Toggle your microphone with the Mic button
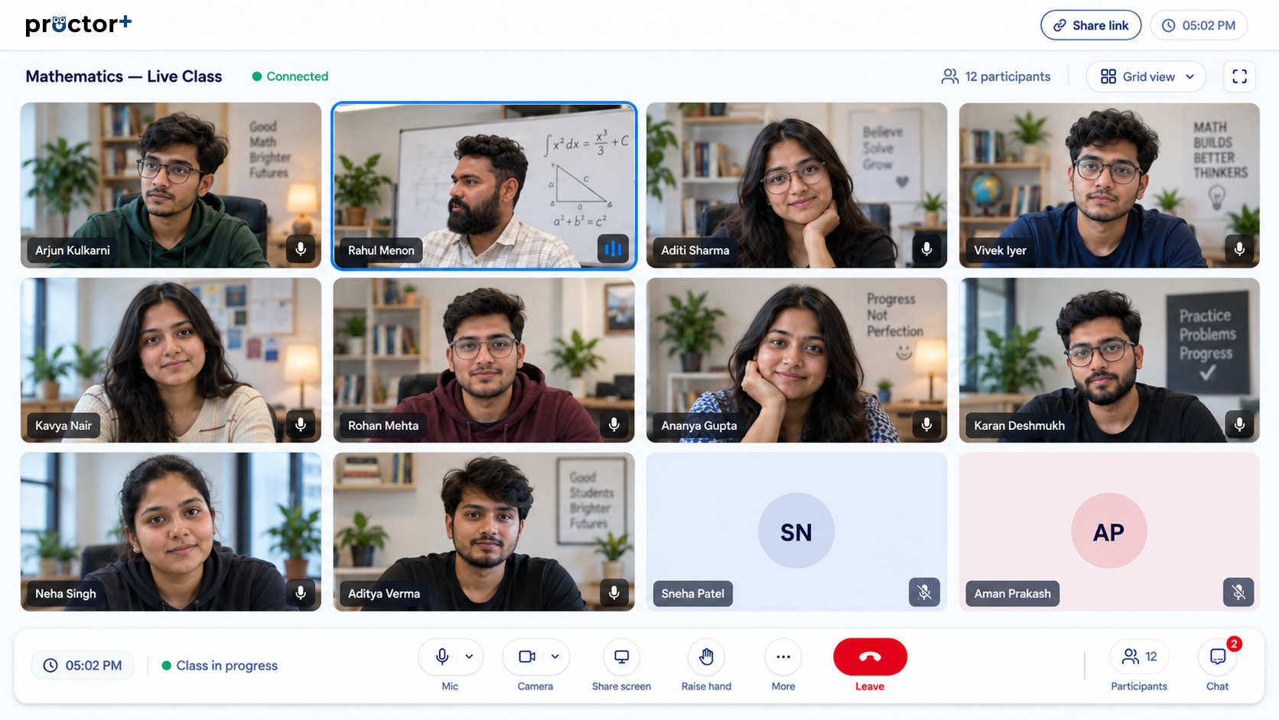The image size is (1279, 720). 442,656
